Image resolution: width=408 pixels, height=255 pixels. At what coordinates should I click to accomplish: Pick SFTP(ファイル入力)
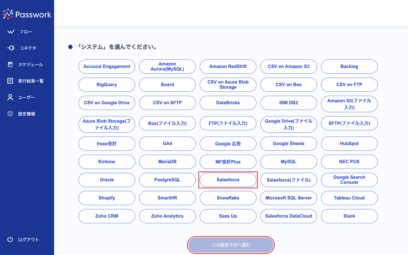(349, 123)
